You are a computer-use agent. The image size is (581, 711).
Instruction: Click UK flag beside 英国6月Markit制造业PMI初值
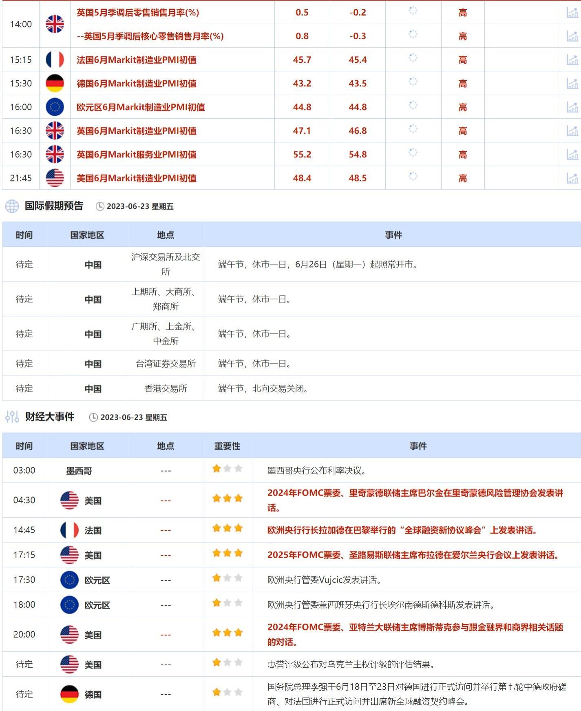pos(55,131)
